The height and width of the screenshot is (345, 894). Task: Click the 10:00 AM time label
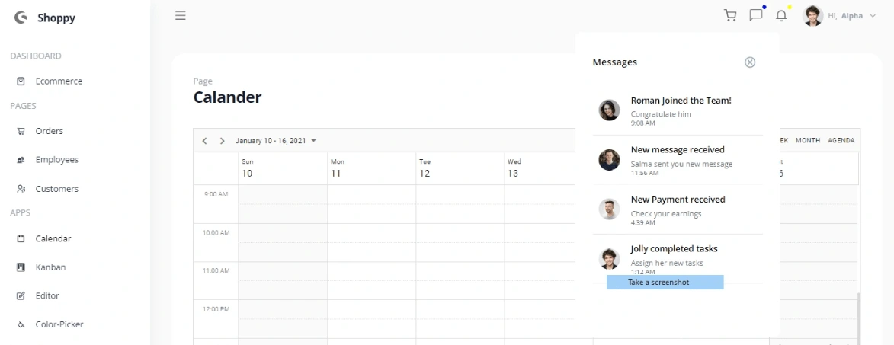216,233
